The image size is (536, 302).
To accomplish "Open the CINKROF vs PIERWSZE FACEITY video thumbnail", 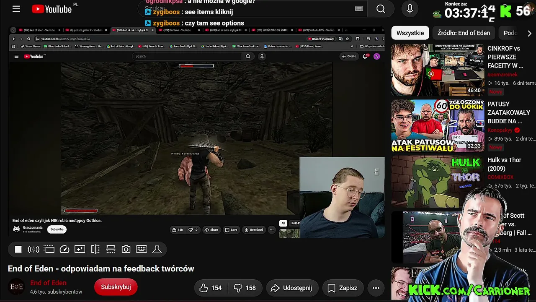I will pyautogui.click(x=438, y=70).
